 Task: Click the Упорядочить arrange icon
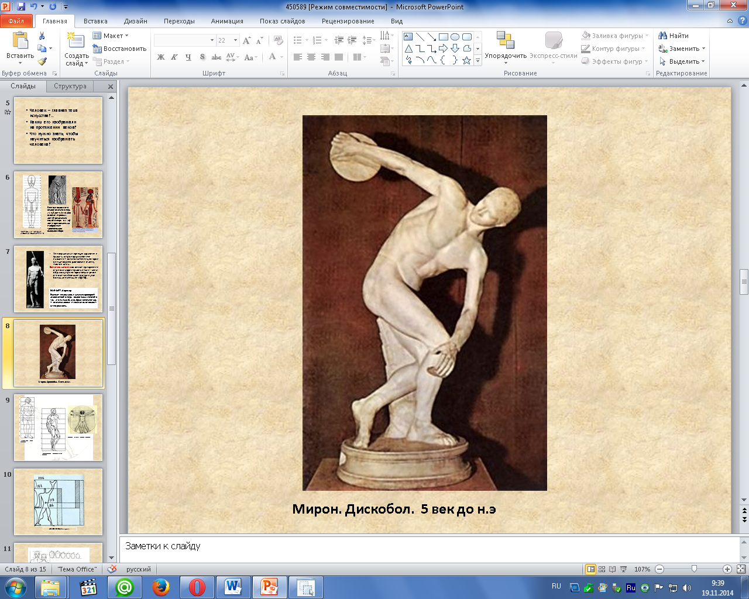[506, 40]
